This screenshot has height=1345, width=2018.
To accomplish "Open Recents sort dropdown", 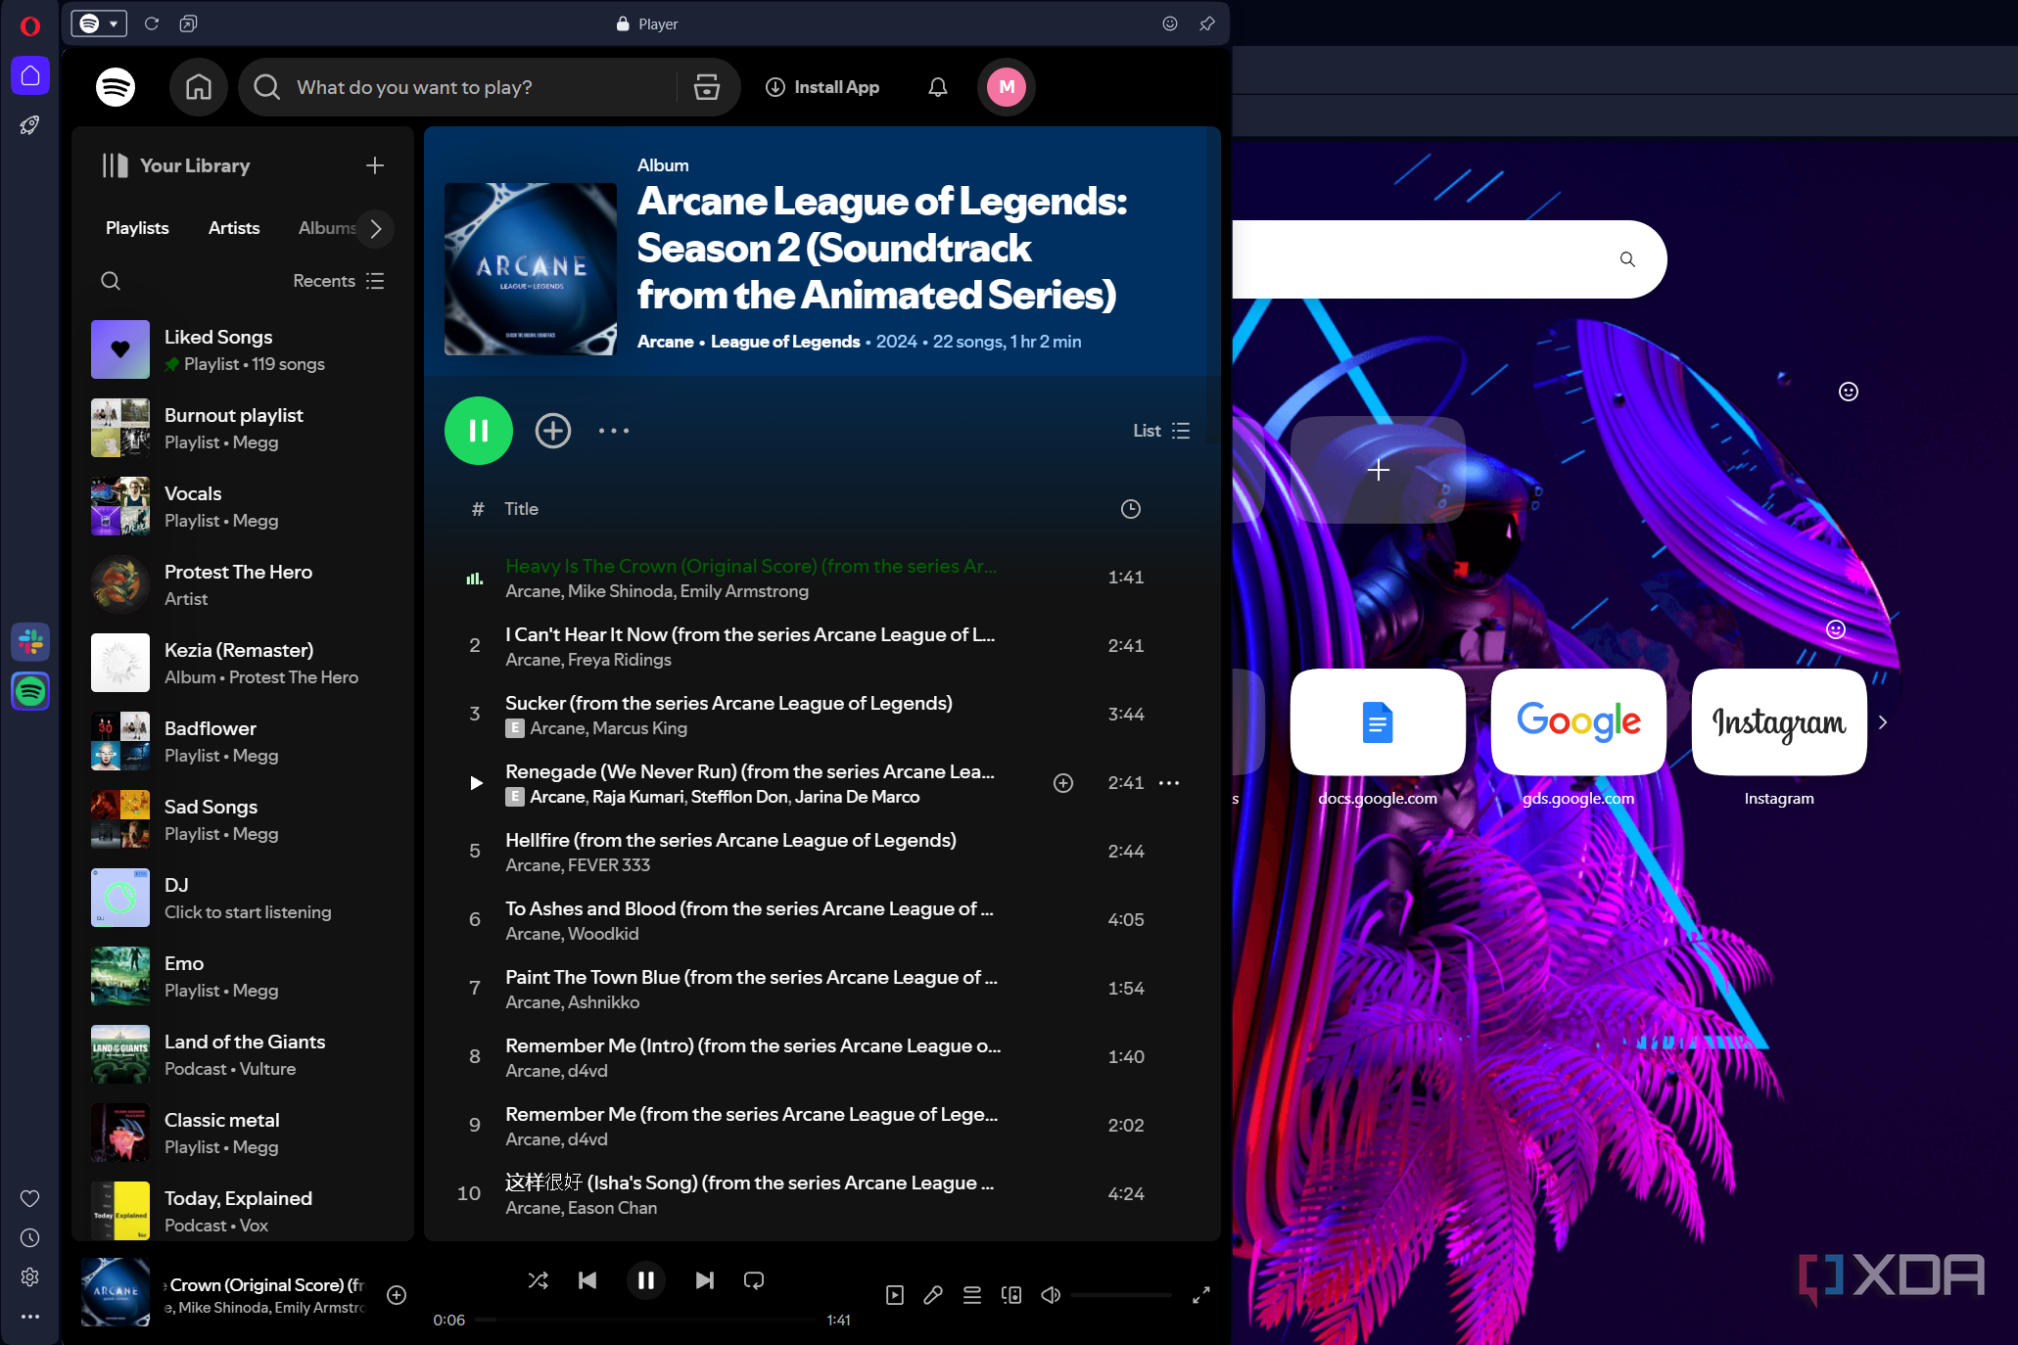I will point(339,281).
